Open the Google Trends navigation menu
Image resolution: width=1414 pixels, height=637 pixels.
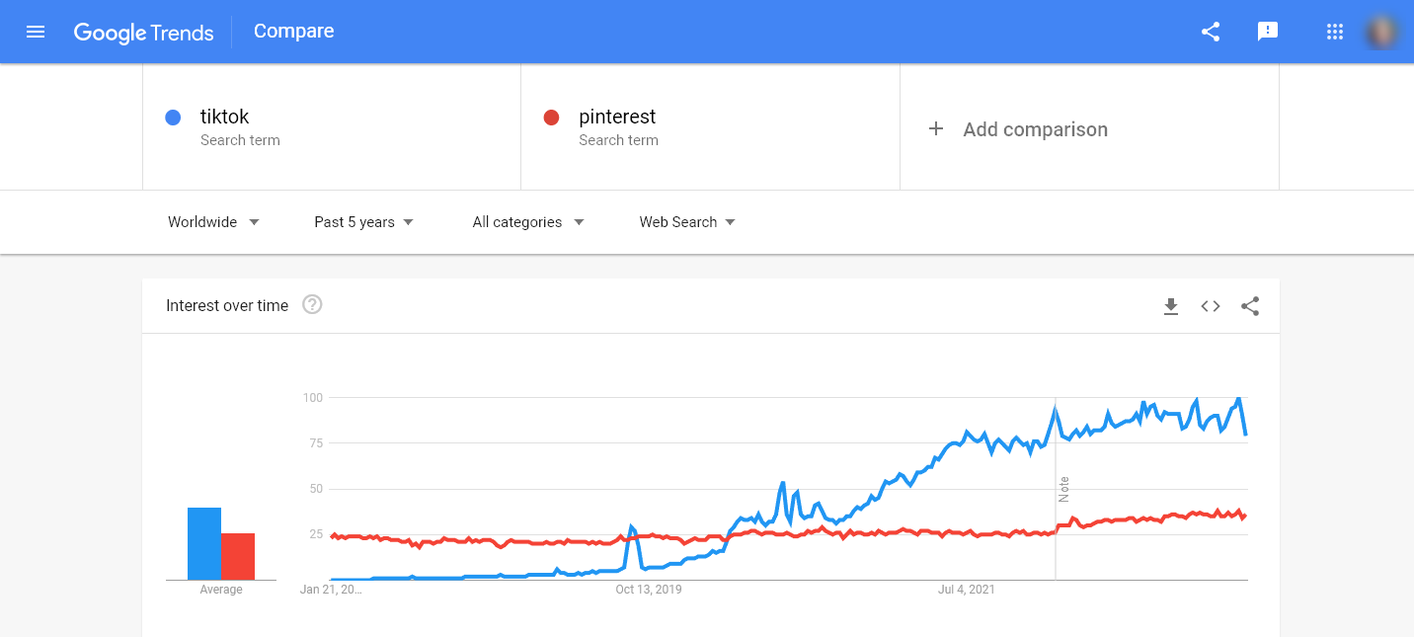click(36, 31)
